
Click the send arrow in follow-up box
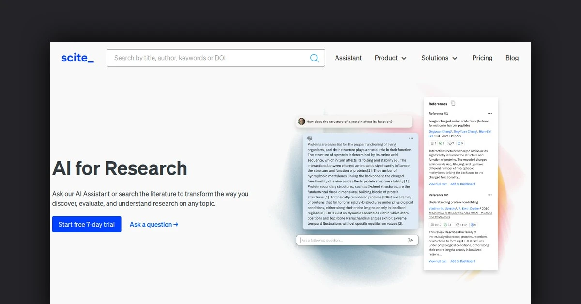[x=411, y=240]
